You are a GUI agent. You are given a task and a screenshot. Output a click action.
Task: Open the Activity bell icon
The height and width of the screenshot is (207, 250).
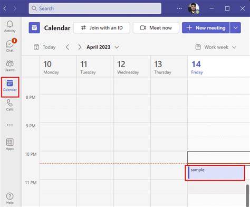coord(9,26)
